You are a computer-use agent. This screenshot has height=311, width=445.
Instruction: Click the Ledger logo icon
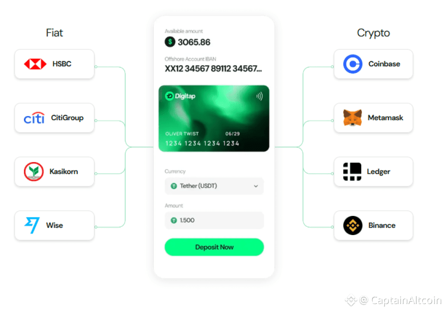pos(352,172)
